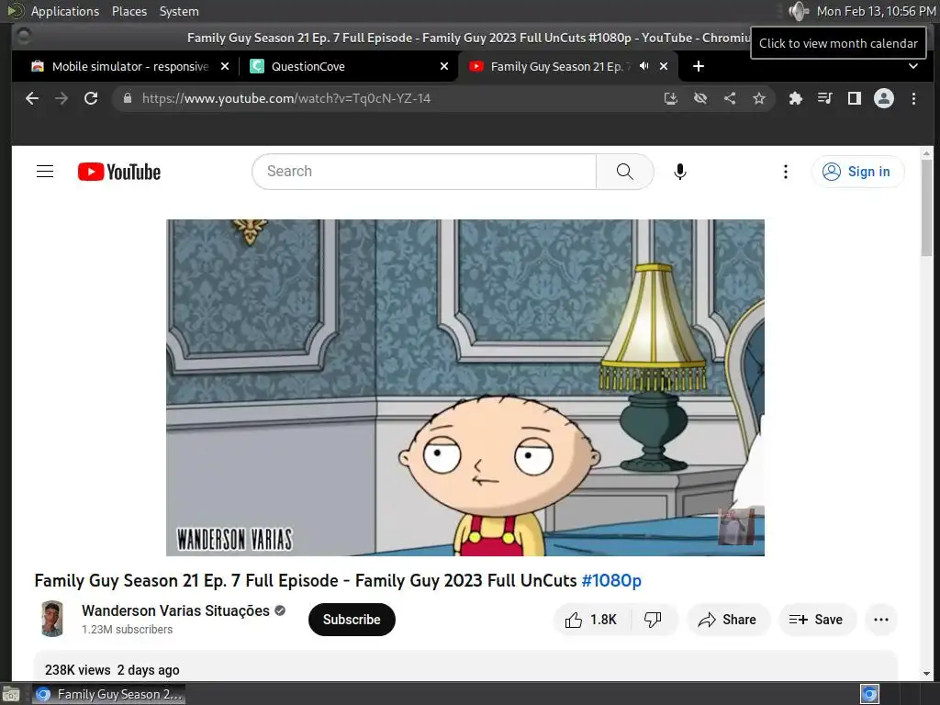
Task: Open YouTube hamburger guide menu
Action: (x=45, y=172)
